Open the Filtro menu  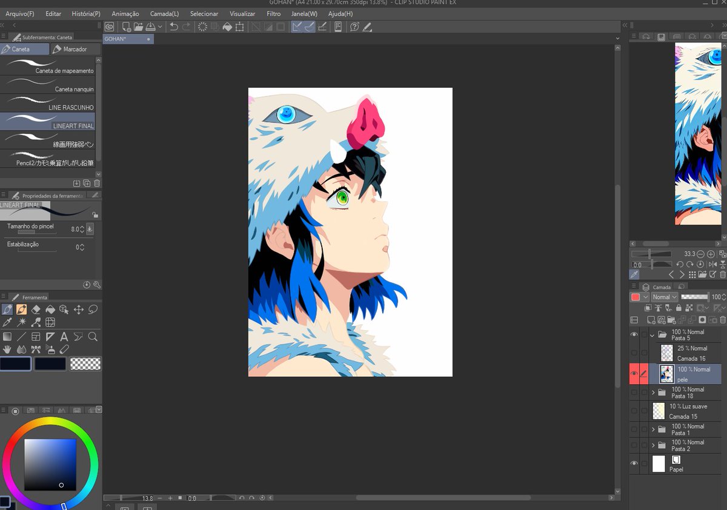tap(273, 13)
